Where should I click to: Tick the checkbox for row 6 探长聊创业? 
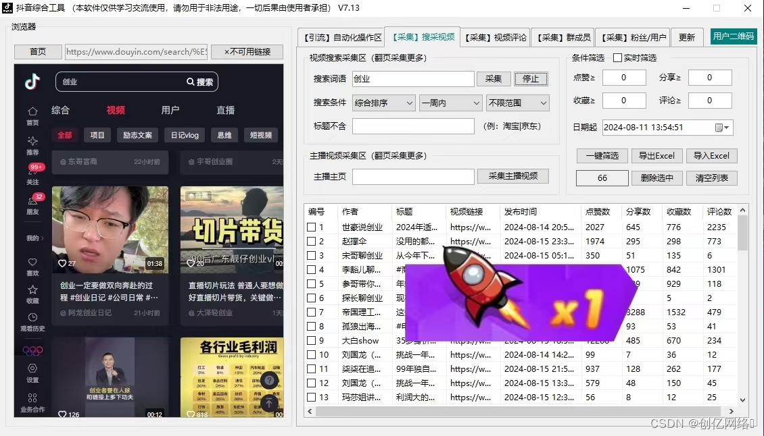312,298
